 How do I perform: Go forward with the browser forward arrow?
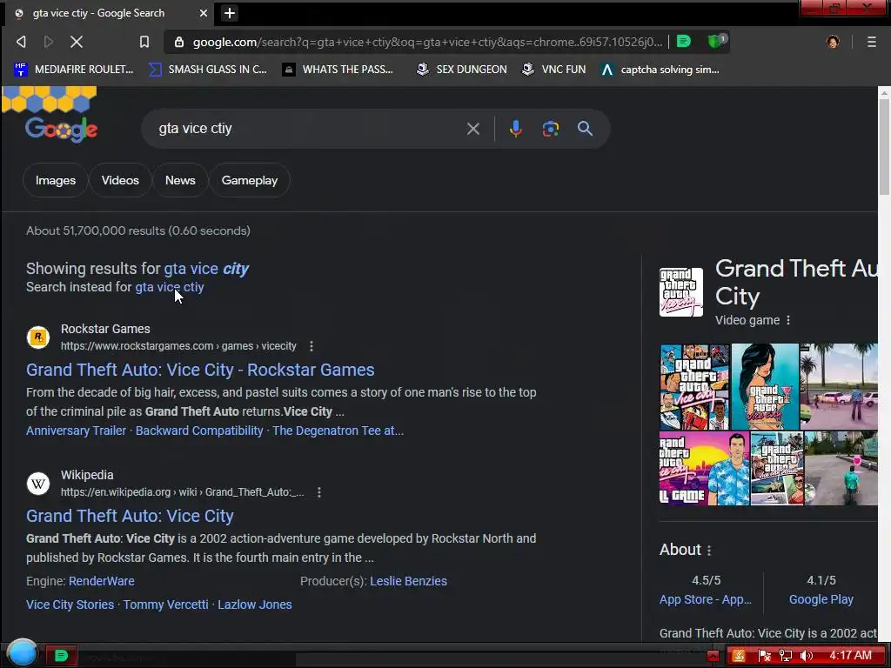coord(49,42)
